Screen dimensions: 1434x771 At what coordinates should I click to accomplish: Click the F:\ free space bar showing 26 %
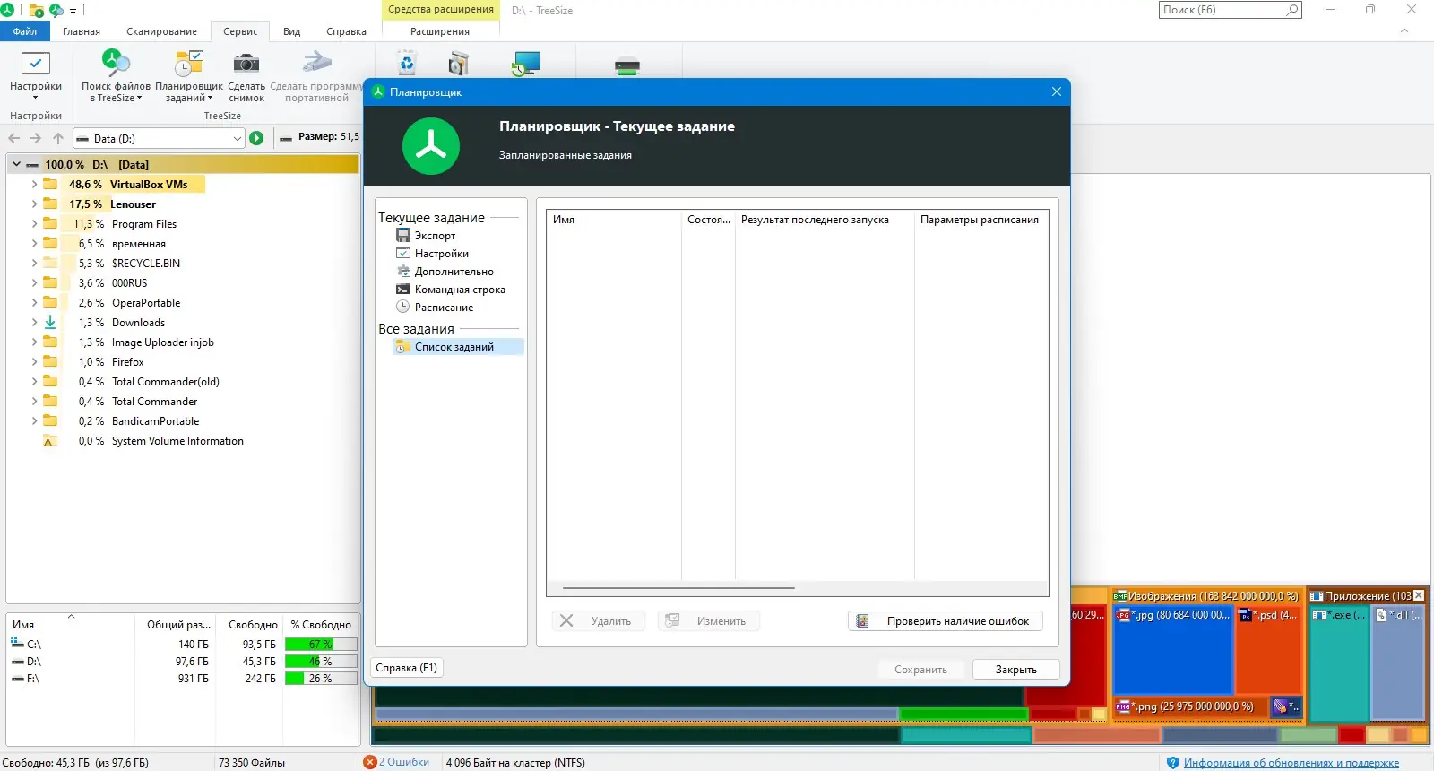pyautogui.click(x=321, y=679)
